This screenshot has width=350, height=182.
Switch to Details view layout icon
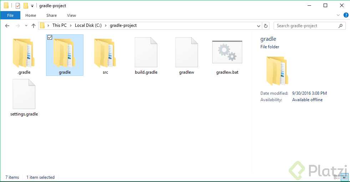(x=336, y=177)
